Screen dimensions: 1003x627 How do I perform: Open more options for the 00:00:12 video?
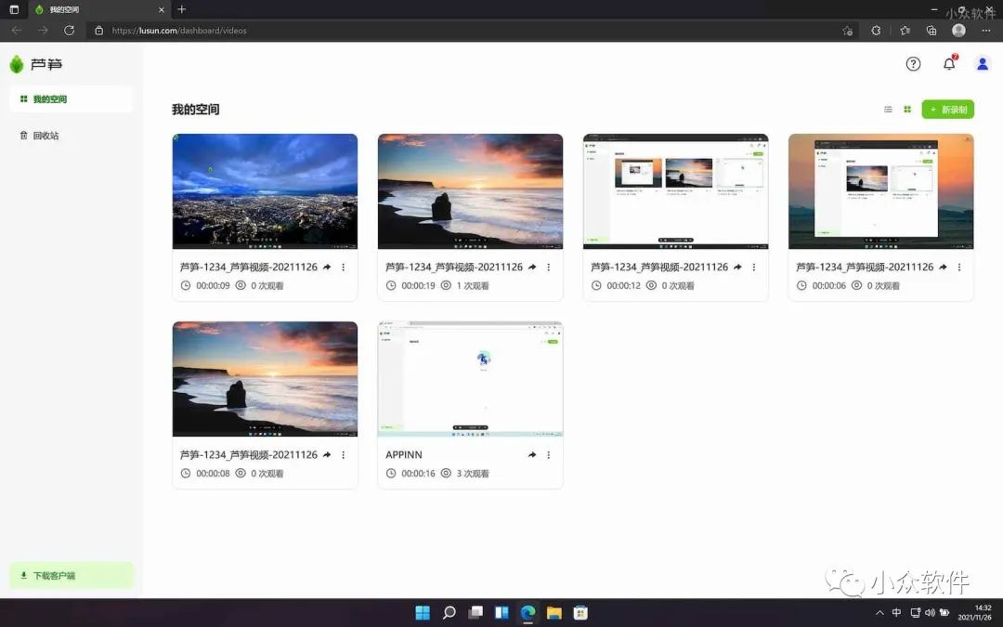pos(753,267)
